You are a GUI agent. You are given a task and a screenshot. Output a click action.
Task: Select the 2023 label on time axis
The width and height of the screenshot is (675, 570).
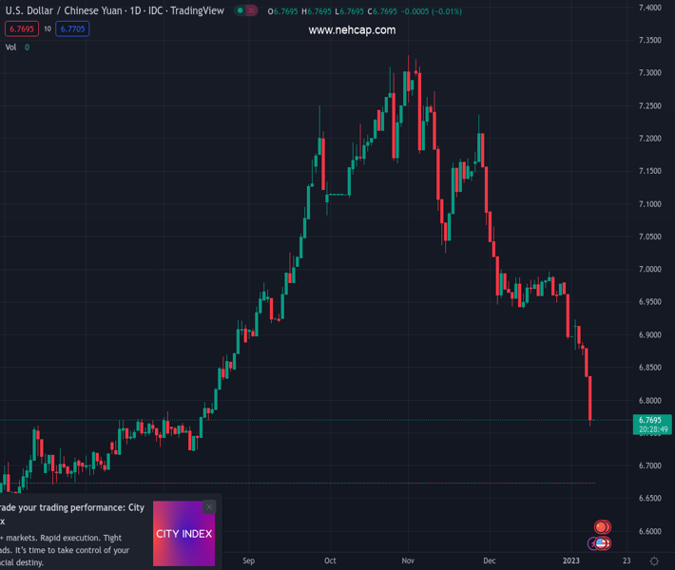coord(570,560)
